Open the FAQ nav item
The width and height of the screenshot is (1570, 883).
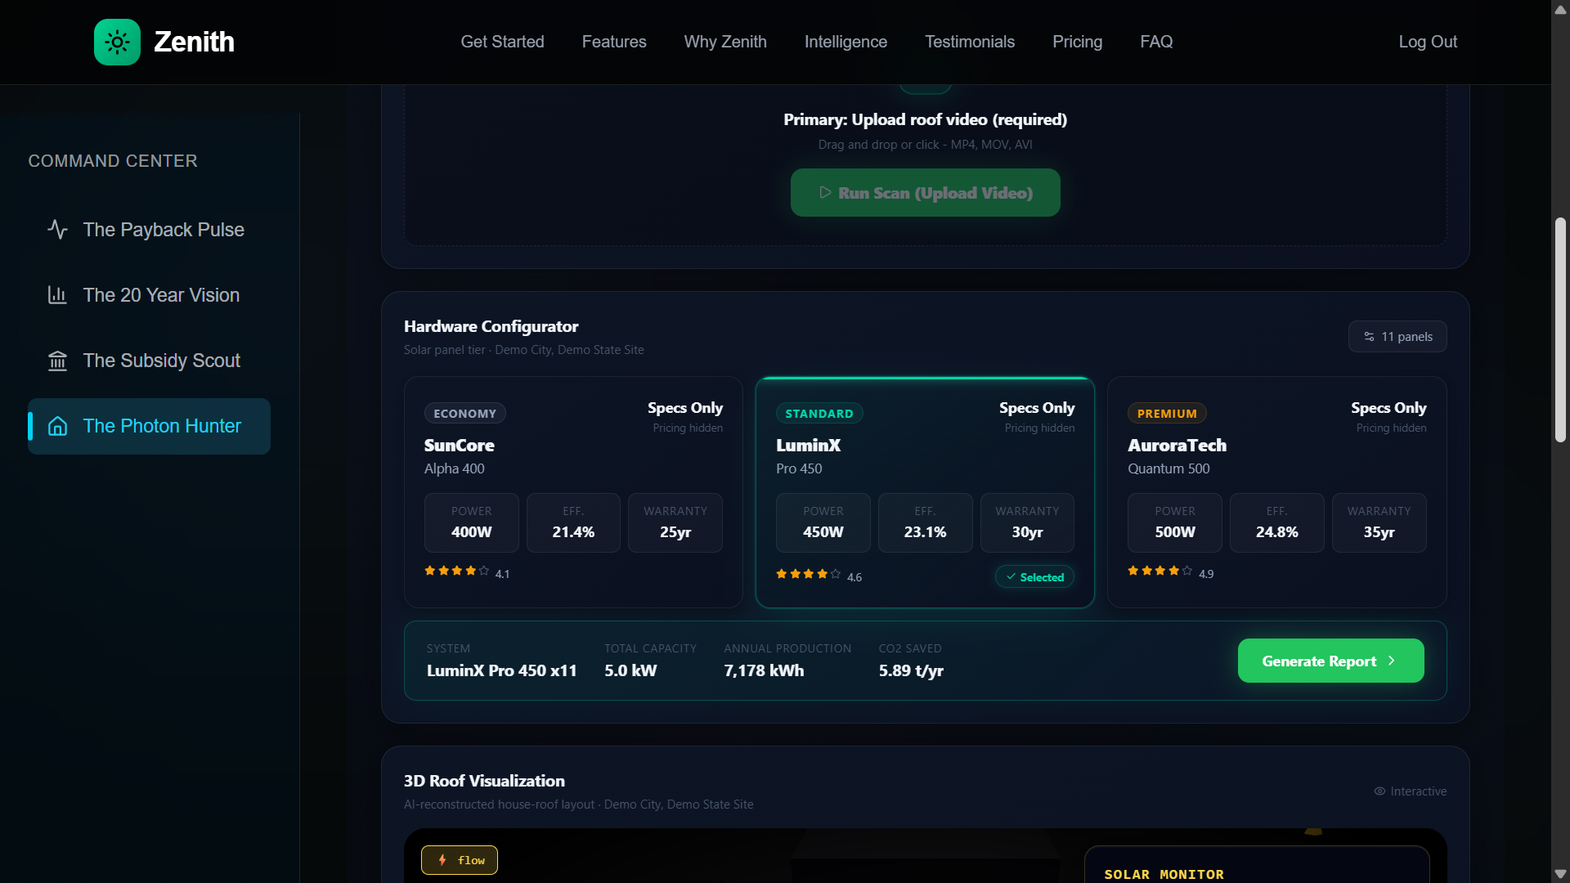point(1156,42)
